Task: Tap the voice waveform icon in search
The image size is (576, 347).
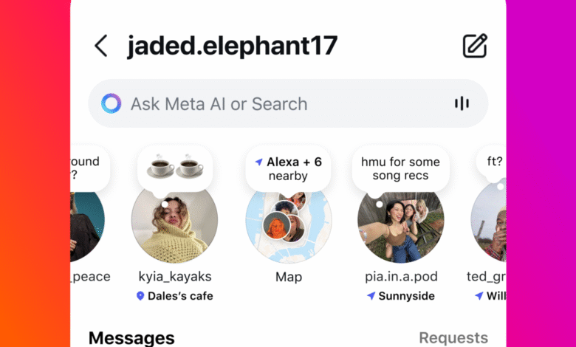Action: (x=462, y=103)
